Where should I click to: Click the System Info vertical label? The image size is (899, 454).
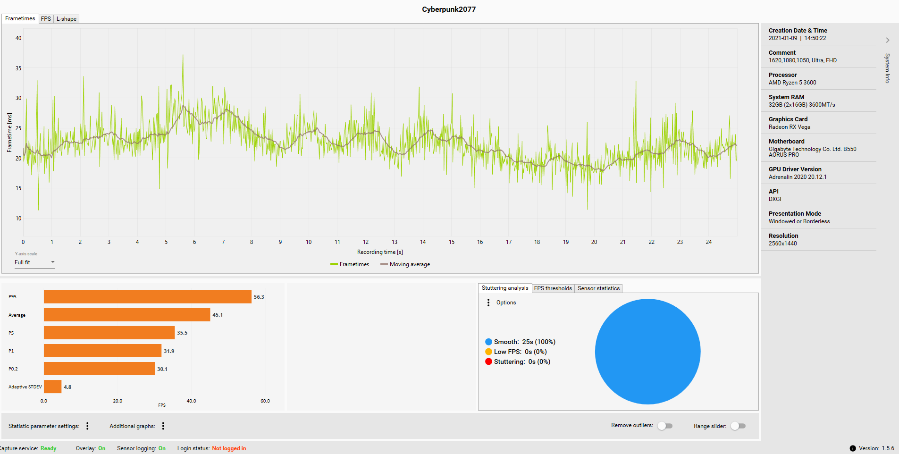tap(888, 68)
